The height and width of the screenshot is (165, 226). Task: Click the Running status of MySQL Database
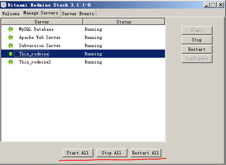93,29
